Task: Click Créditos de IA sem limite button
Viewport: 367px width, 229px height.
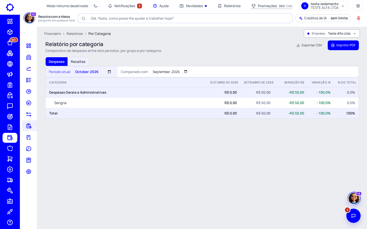Action: [323, 18]
